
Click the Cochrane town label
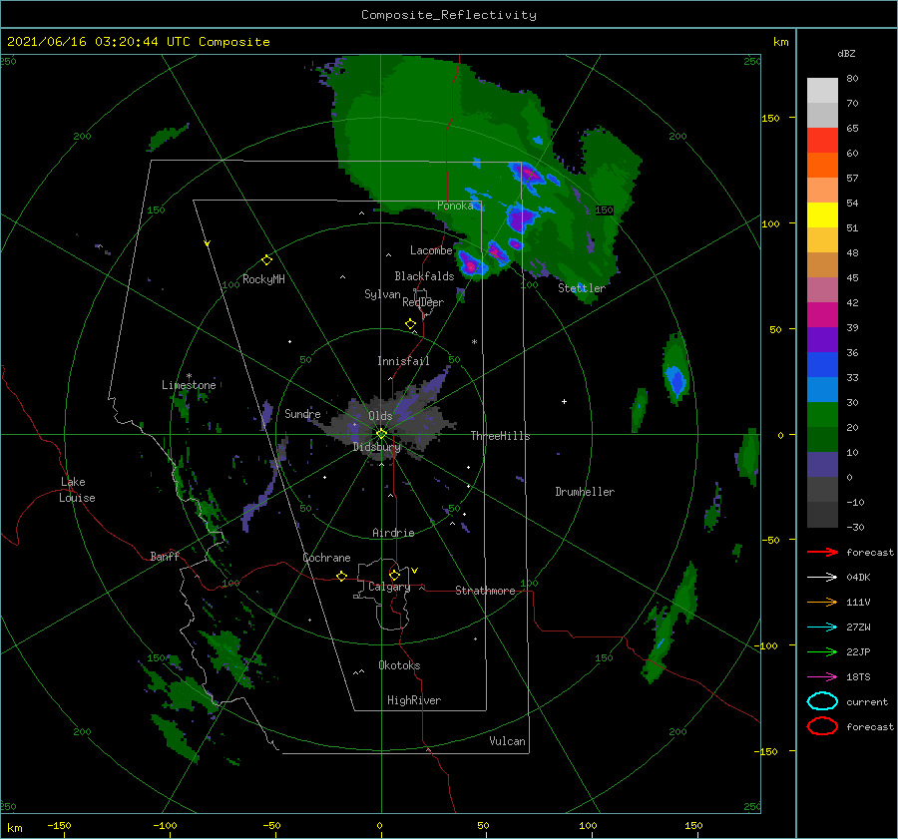coord(326,558)
